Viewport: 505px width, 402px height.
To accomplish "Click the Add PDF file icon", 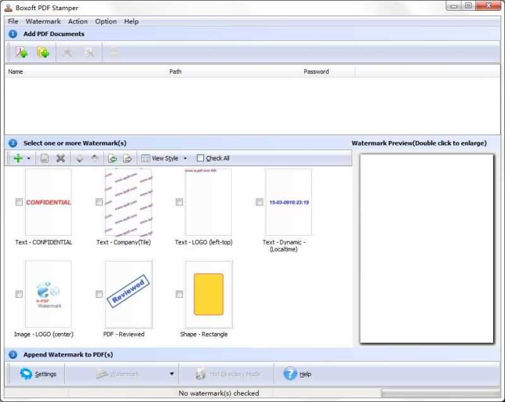I will click(x=21, y=52).
